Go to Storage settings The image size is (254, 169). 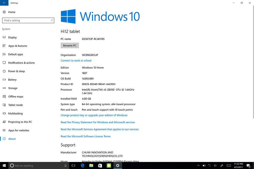click(x=13, y=88)
